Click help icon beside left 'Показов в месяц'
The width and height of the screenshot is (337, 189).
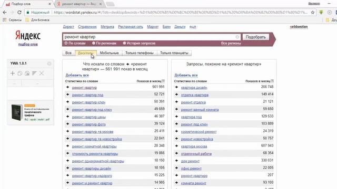pos(163,81)
